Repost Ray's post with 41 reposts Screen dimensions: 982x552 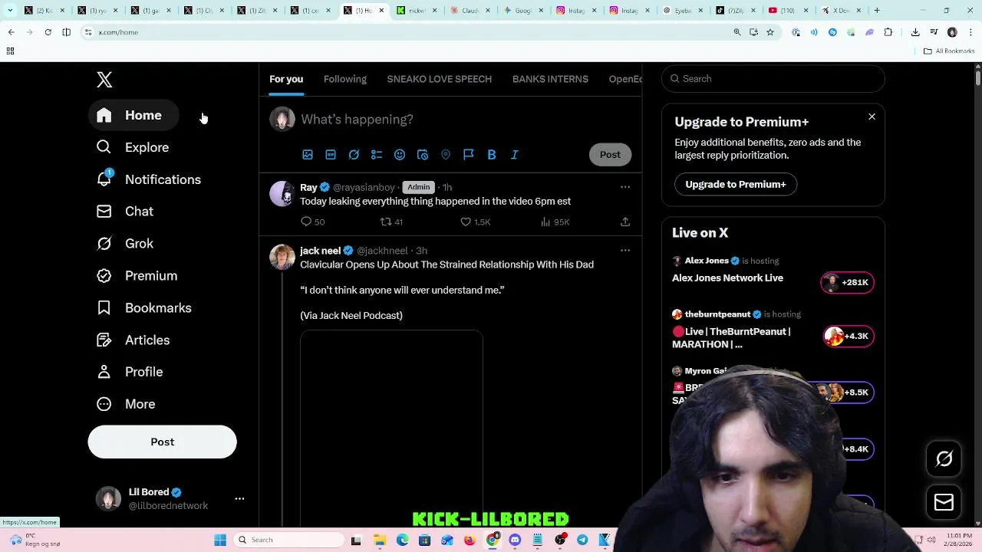(x=391, y=222)
